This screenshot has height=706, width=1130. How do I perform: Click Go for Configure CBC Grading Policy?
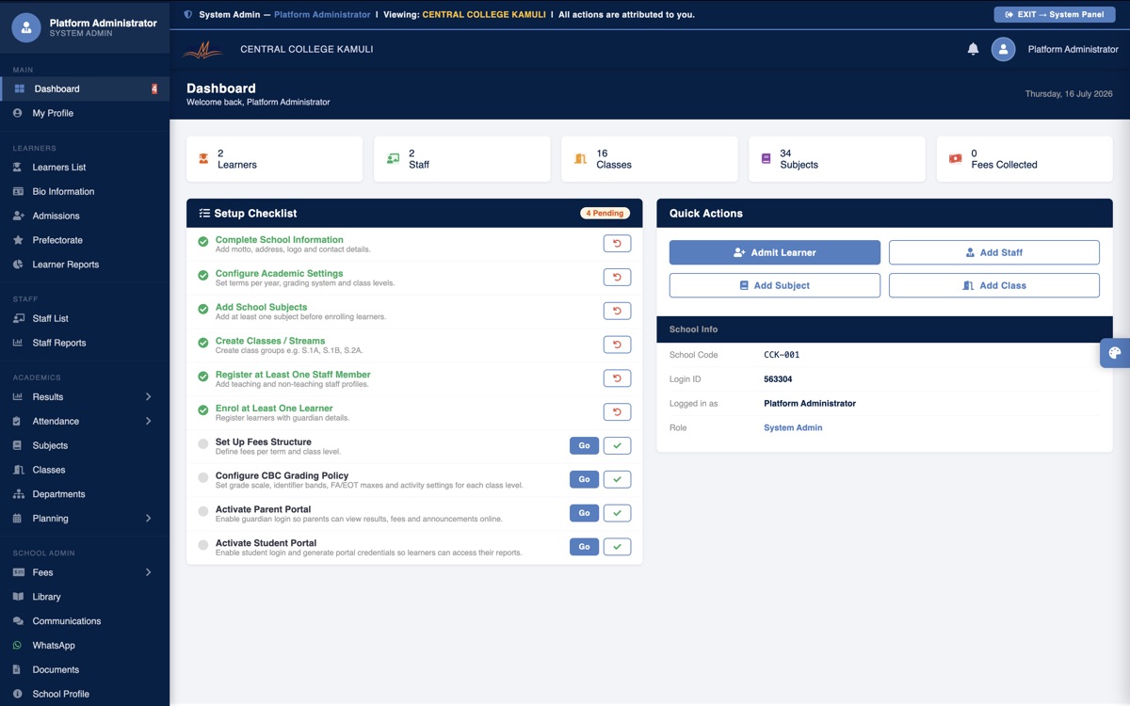584,479
